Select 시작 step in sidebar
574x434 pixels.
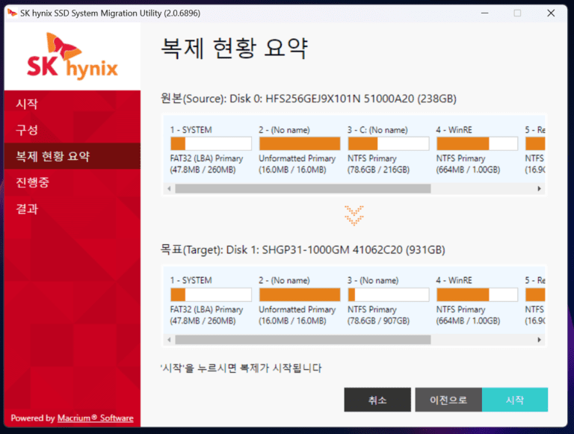72,104
